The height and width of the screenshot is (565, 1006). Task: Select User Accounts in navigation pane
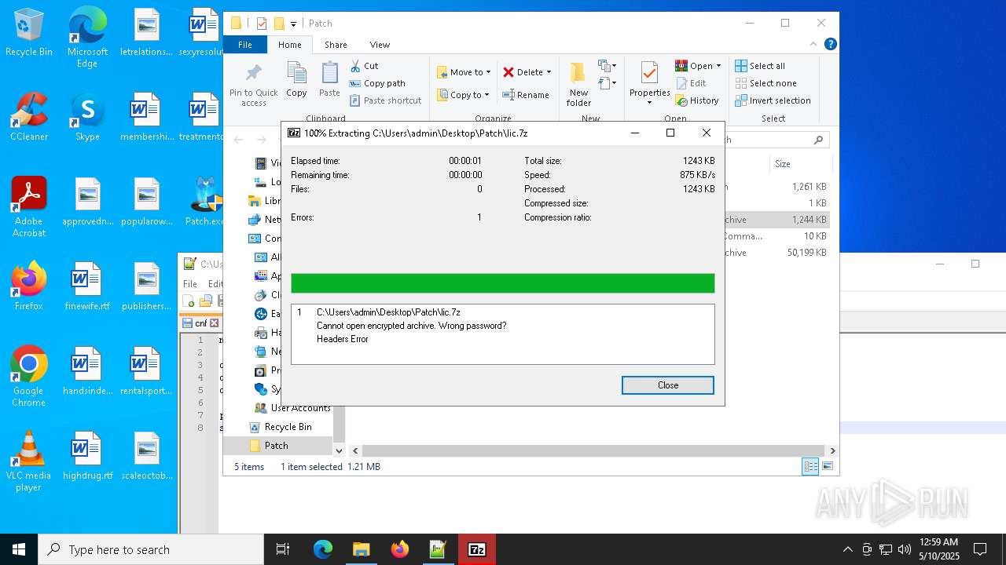[292, 408]
